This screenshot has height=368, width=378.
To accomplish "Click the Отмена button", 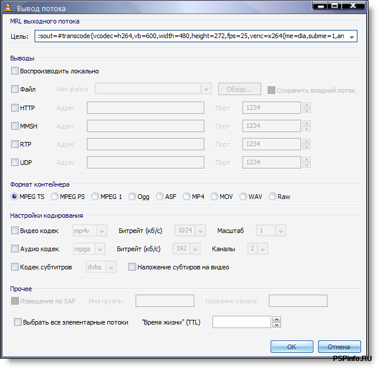I will (x=339, y=346).
